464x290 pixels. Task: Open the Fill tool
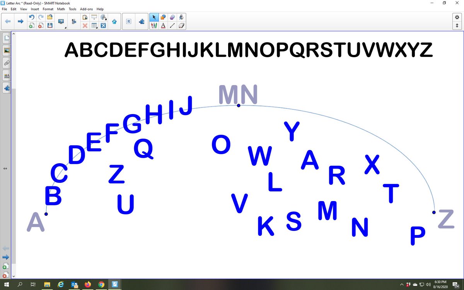tap(182, 17)
